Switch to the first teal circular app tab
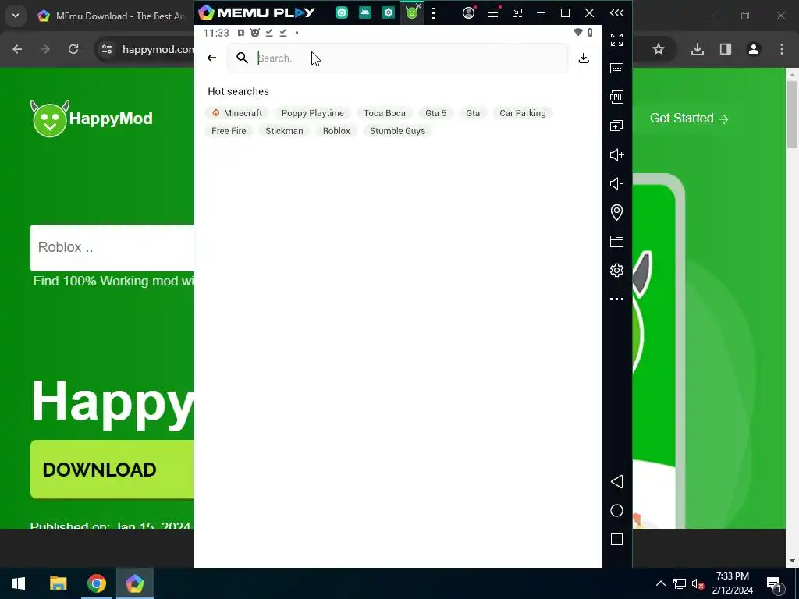799x599 pixels. [x=342, y=12]
